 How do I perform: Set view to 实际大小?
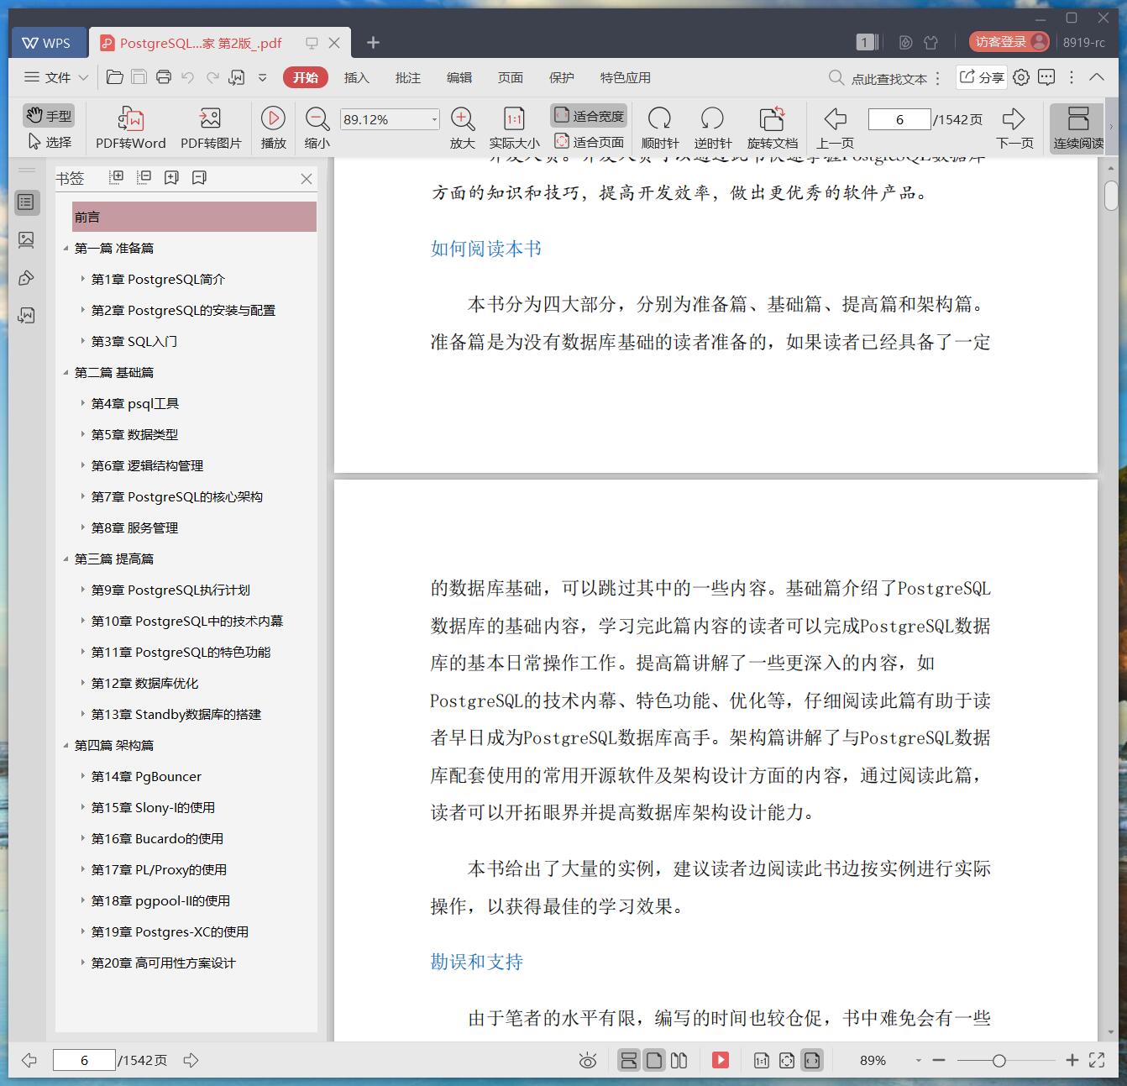[514, 128]
